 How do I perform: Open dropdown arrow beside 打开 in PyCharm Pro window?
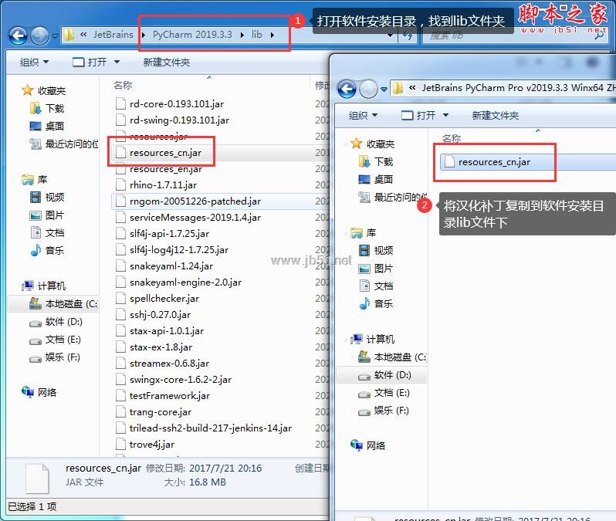445,116
